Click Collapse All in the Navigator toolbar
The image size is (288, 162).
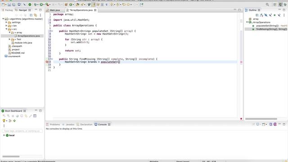(31, 15)
